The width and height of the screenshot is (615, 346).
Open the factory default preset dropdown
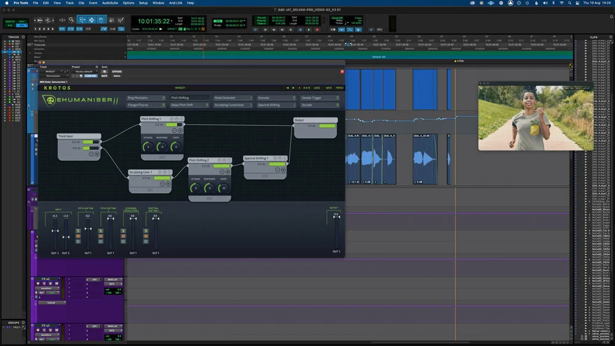84,72
